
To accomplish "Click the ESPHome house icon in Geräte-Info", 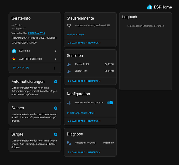I will 14,51.
